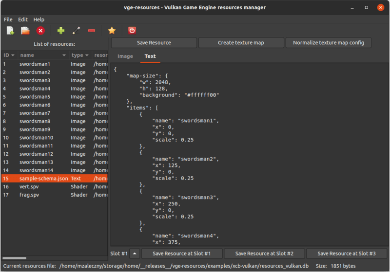The width and height of the screenshot is (390, 272).
Task: Click inside the JSON text editor area
Action: [250, 154]
